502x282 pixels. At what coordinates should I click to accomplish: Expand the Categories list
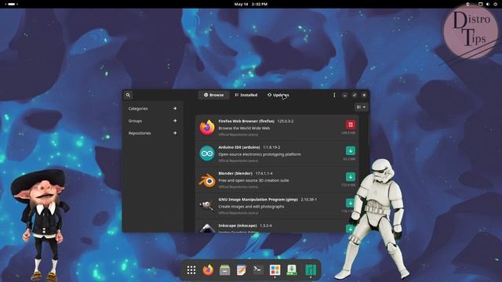click(153, 109)
